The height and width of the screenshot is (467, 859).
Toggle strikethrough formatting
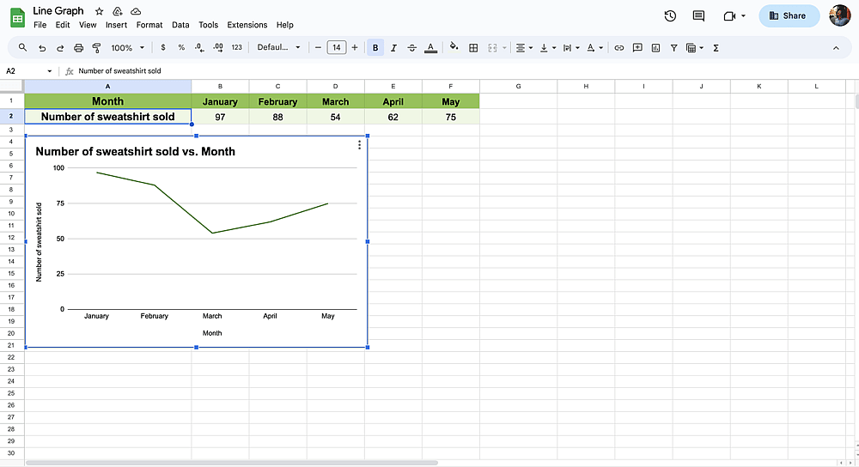412,48
